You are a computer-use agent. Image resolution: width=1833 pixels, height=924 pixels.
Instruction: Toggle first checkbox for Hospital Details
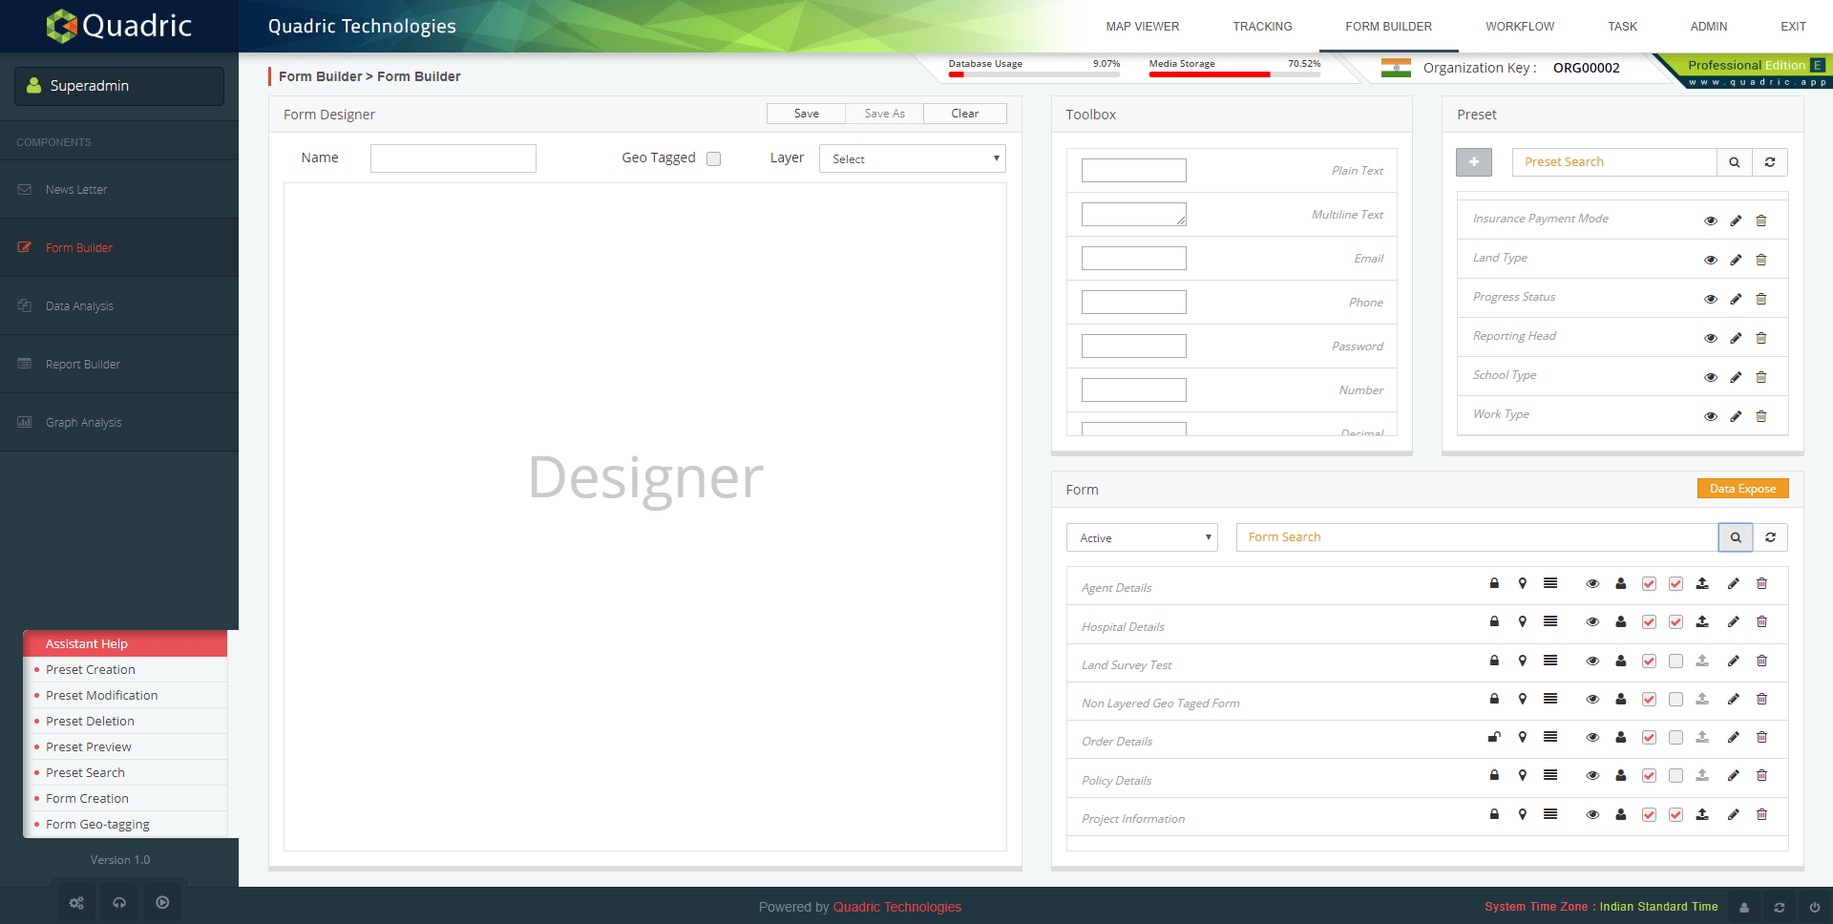pyautogui.click(x=1649, y=622)
